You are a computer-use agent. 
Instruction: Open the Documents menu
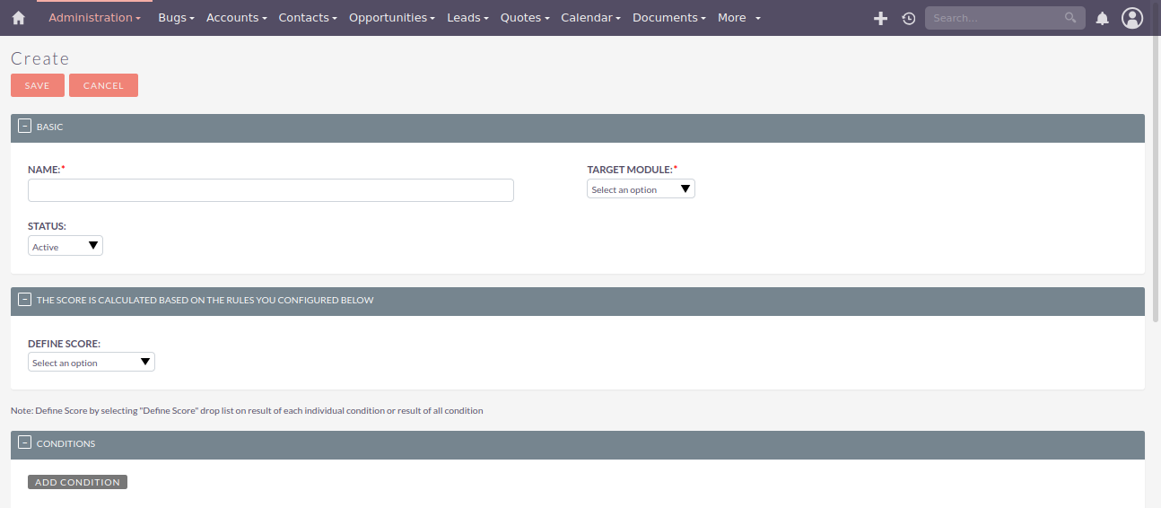tap(668, 18)
